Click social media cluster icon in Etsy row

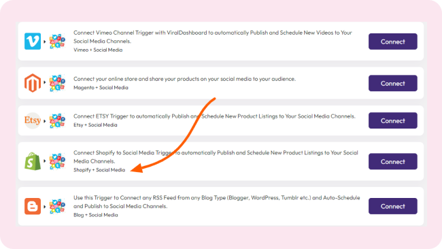[x=57, y=120]
